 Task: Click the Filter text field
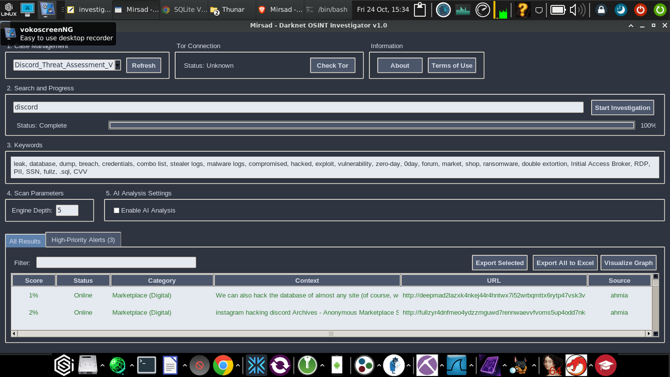click(116, 263)
